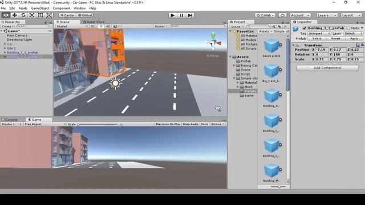Start Play mode
Screen dimensions: 365x205
point(172,15)
